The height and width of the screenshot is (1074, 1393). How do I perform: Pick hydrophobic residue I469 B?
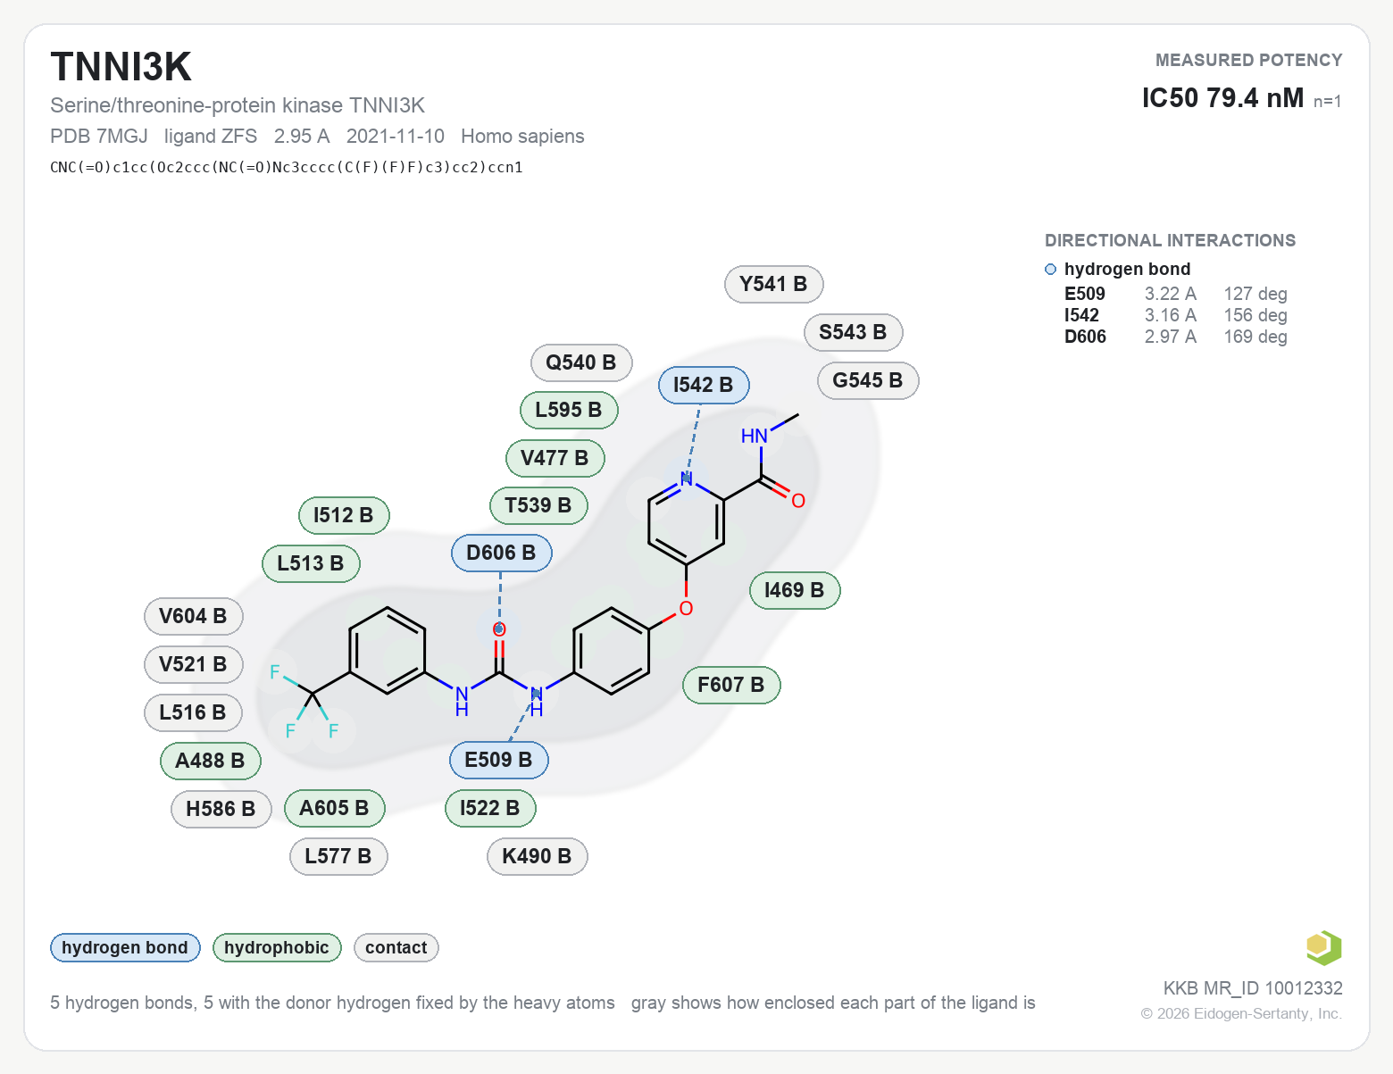(x=795, y=590)
